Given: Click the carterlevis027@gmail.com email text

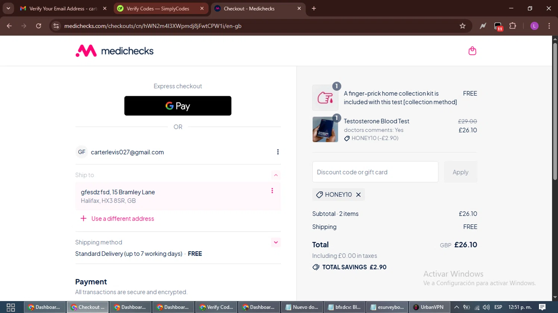Looking at the screenshot, I should coord(127,152).
